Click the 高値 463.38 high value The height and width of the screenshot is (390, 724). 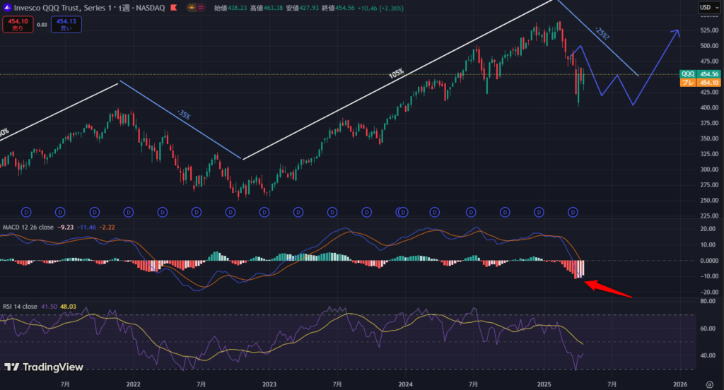pyautogui.click(x=267, y=8)
